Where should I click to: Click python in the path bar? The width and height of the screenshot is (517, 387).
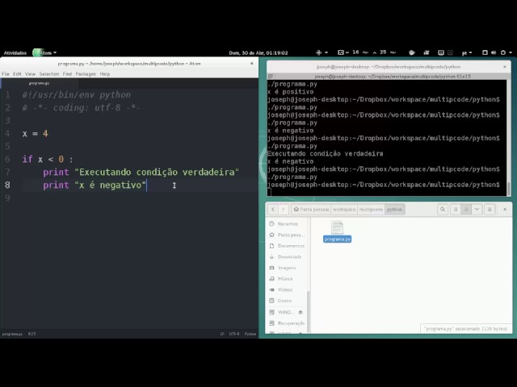394,210
